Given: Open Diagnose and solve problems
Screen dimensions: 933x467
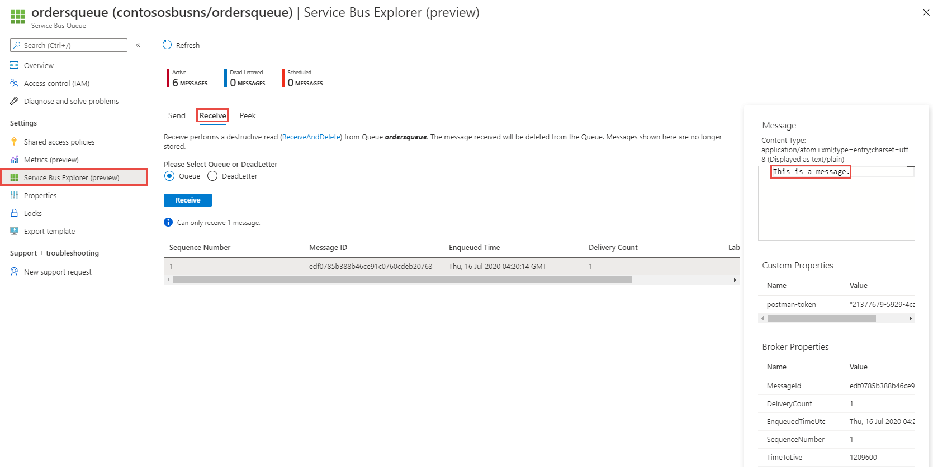Looking at the screenshot, I should (x=73, y=101).
